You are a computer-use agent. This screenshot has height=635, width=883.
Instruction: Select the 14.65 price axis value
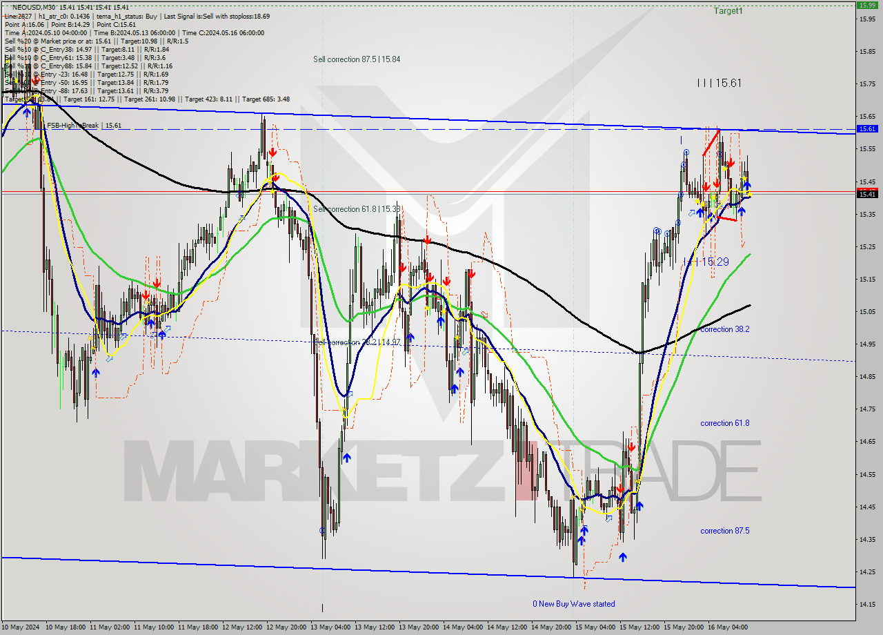click(867, 441)
